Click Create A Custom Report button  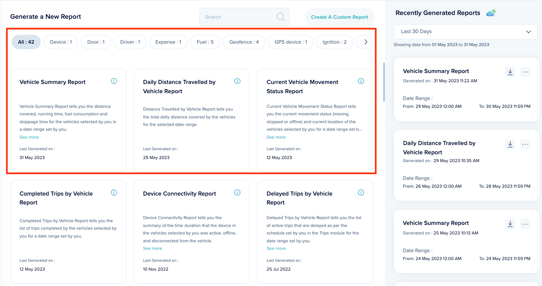click(x=339, y=17)
